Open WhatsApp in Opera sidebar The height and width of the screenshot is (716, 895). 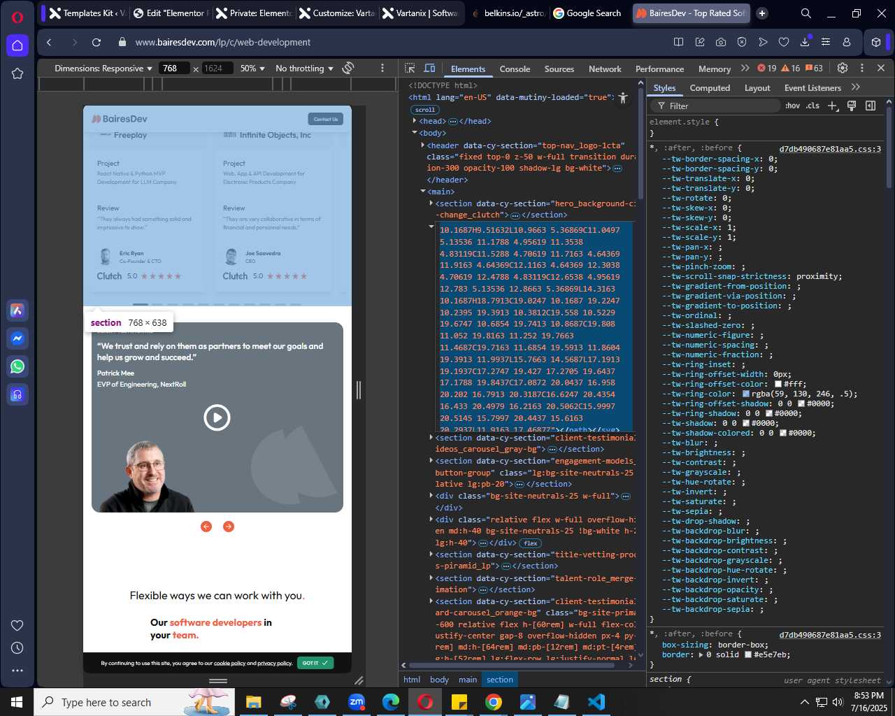click(x=17, y=366)
